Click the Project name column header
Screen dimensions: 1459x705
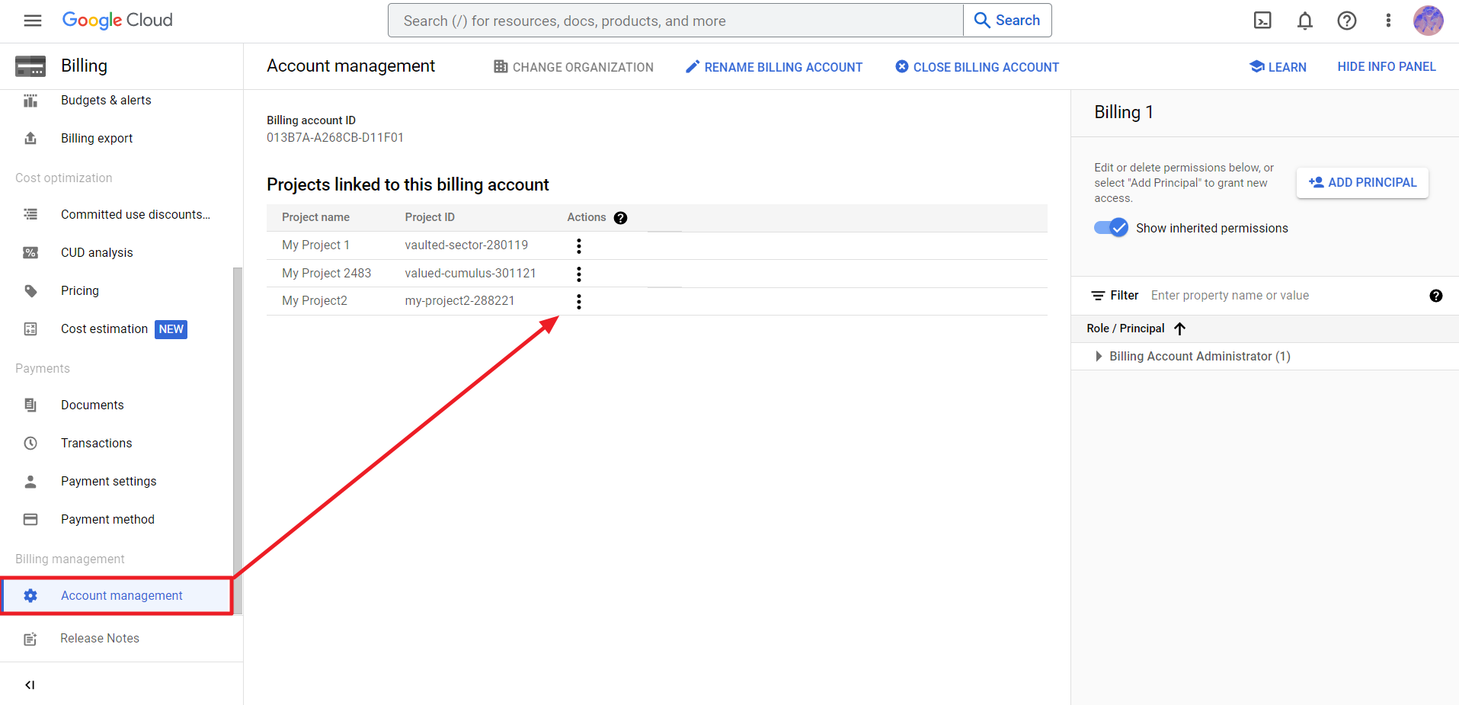(315, 217)
